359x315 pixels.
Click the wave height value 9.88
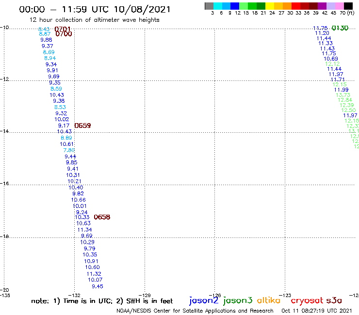pyautogui.click(x=46, y=40)
